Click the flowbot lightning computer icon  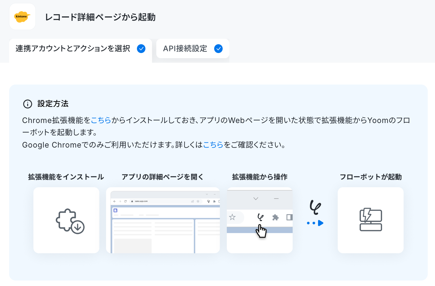pyautogui.click(x=371, y=220)
